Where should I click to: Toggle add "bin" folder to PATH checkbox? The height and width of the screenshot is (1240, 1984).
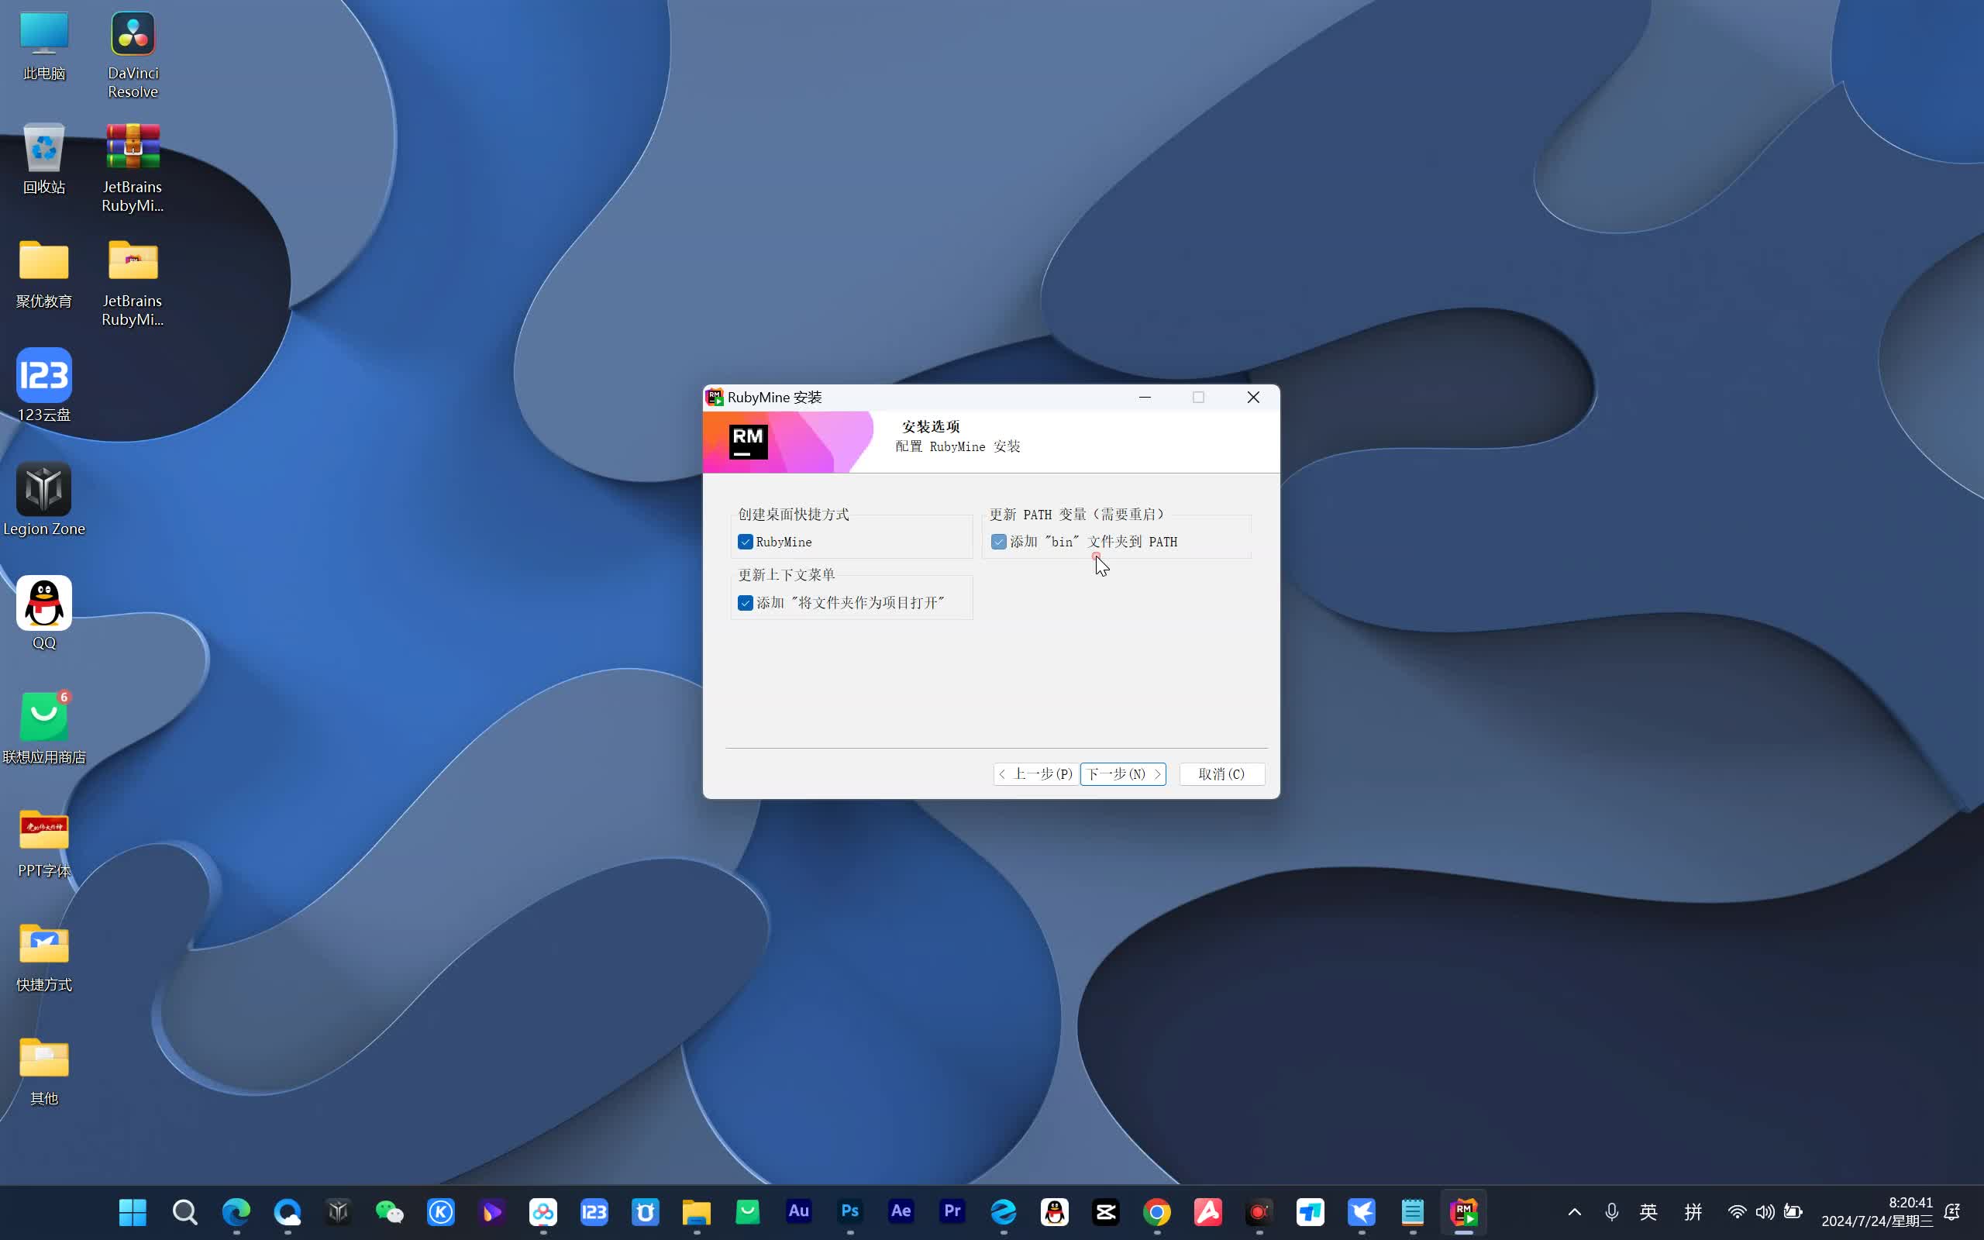coord(998,542)
